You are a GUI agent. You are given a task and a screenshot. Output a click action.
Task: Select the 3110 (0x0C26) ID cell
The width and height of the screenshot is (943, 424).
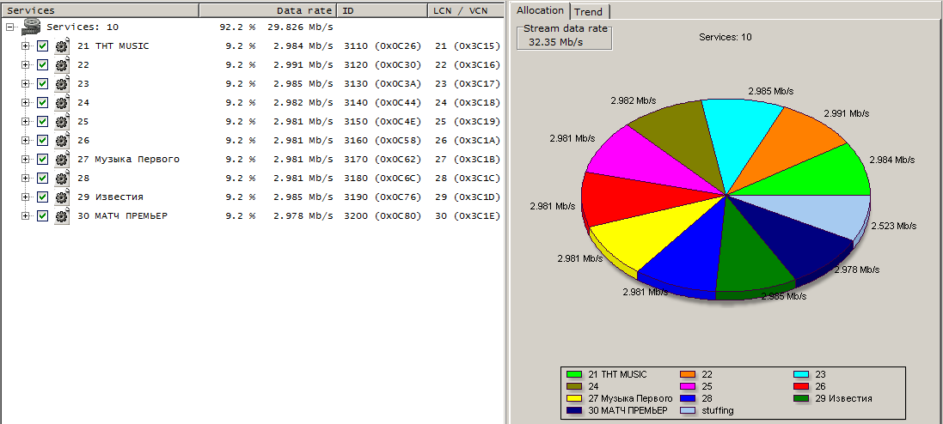click(382, 46)
